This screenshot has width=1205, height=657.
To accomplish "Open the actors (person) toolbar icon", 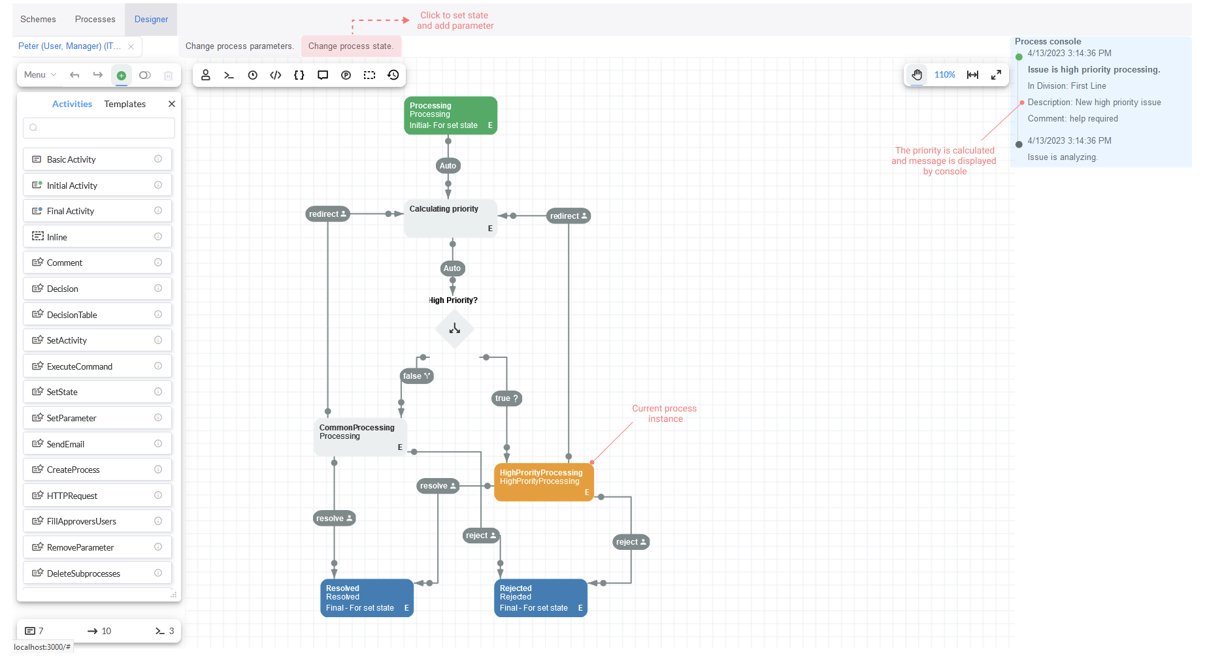I will pyautogui.click(x=206, y=75).
